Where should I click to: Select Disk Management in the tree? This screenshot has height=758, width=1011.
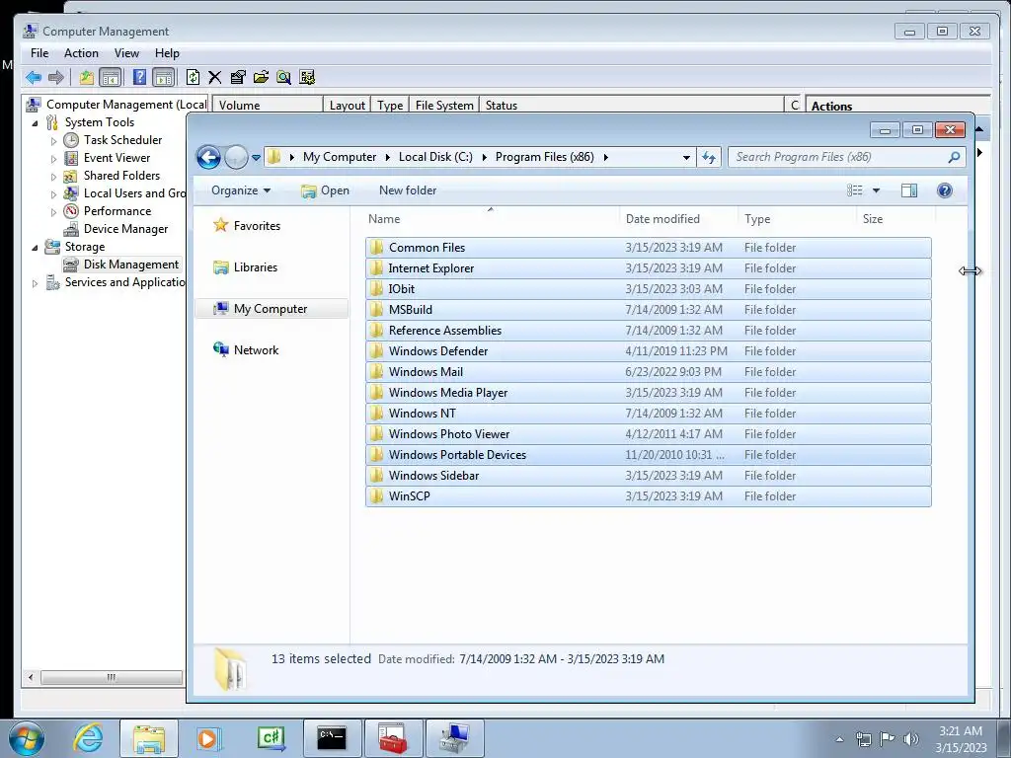131,265
